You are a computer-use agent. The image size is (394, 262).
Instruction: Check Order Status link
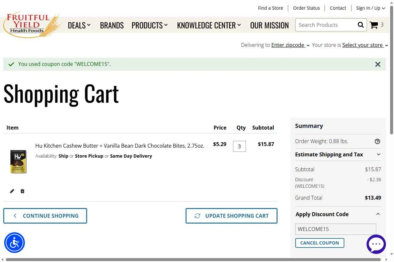pos(306,8)
